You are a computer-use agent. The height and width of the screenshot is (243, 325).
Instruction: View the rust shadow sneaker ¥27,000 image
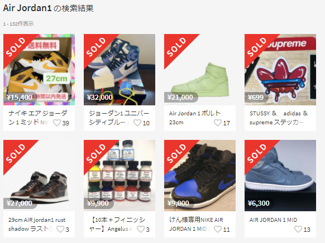[39, 176]
